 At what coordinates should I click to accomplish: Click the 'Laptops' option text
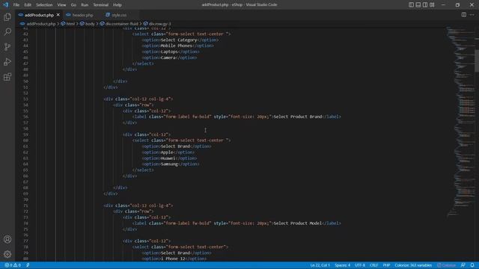click(169, 52)
